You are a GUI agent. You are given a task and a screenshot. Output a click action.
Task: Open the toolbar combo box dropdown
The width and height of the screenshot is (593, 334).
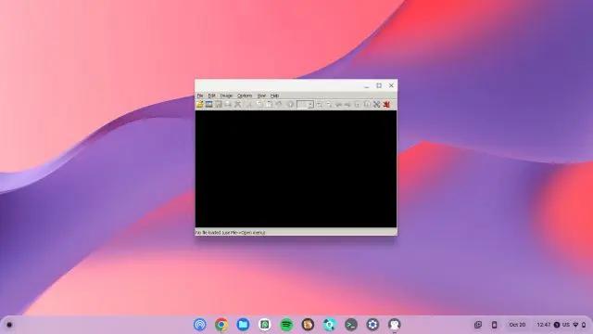click(310, 105)
